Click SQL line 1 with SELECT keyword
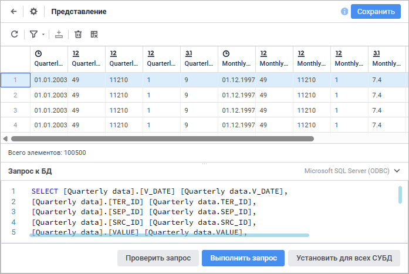Image resolution: width=409 pixels, height=274 pixels. [x=160, y=191]
